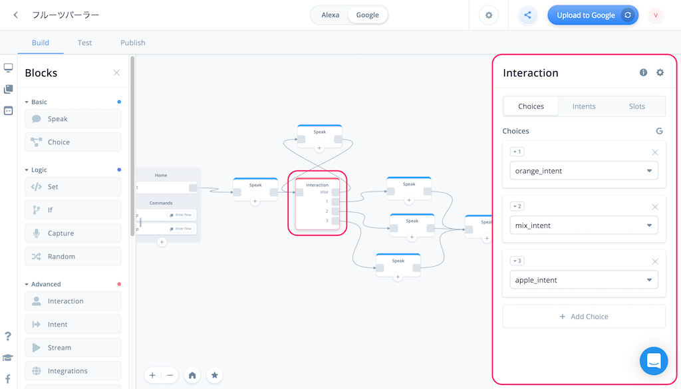Select the Intents tab

tap(584, 106)
